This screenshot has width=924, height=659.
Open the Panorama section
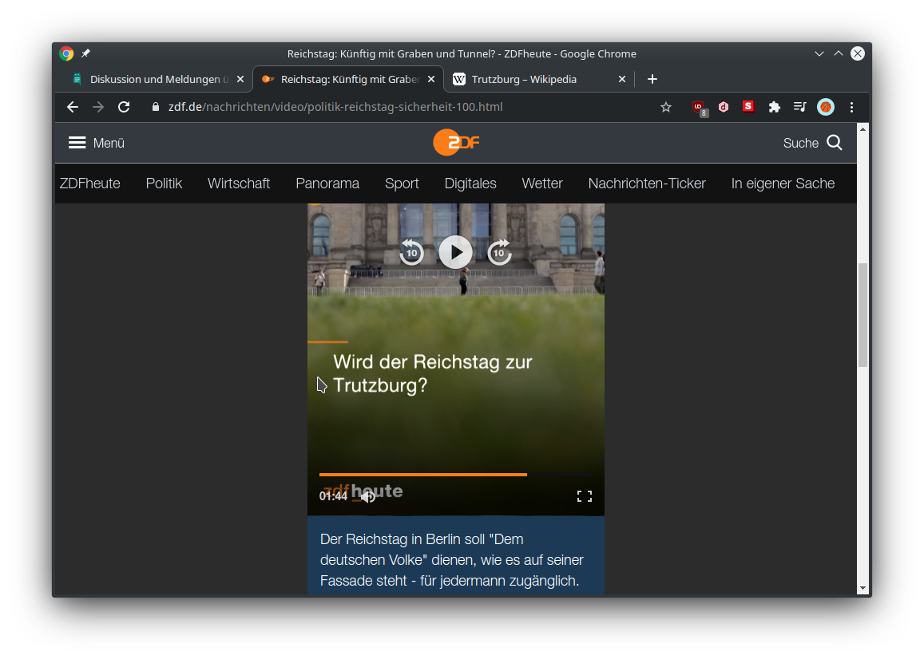pos(327,183)
